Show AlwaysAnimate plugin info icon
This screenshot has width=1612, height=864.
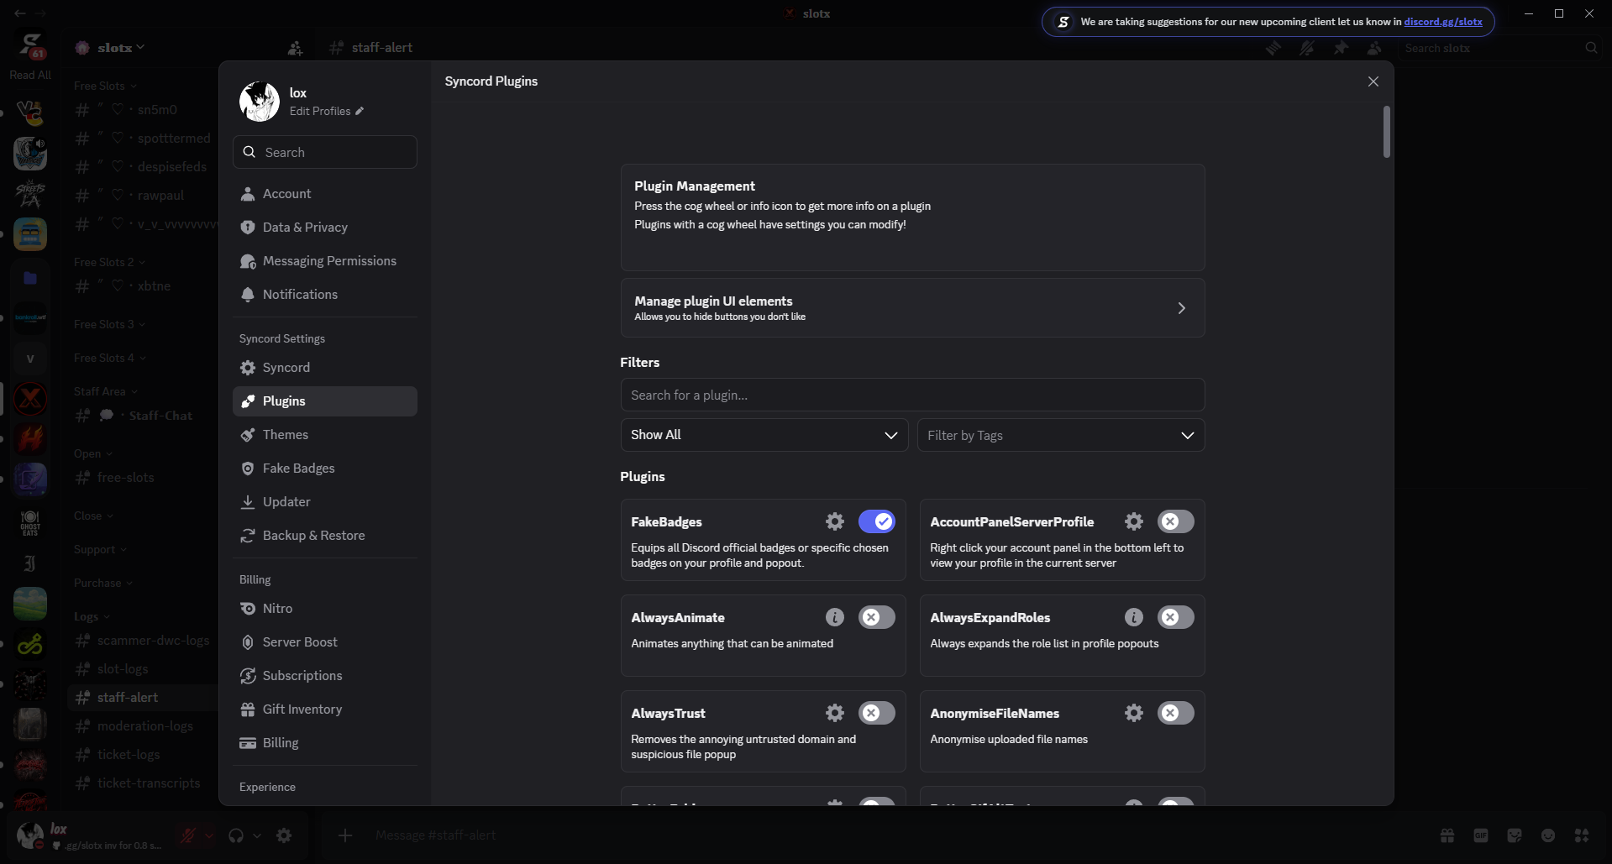click(x=834, y=617)
